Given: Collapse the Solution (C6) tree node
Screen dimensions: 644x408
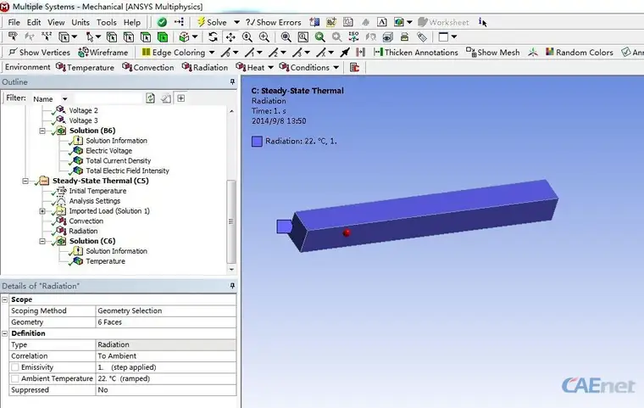Looking at the screenshot, I should [42, 241].
